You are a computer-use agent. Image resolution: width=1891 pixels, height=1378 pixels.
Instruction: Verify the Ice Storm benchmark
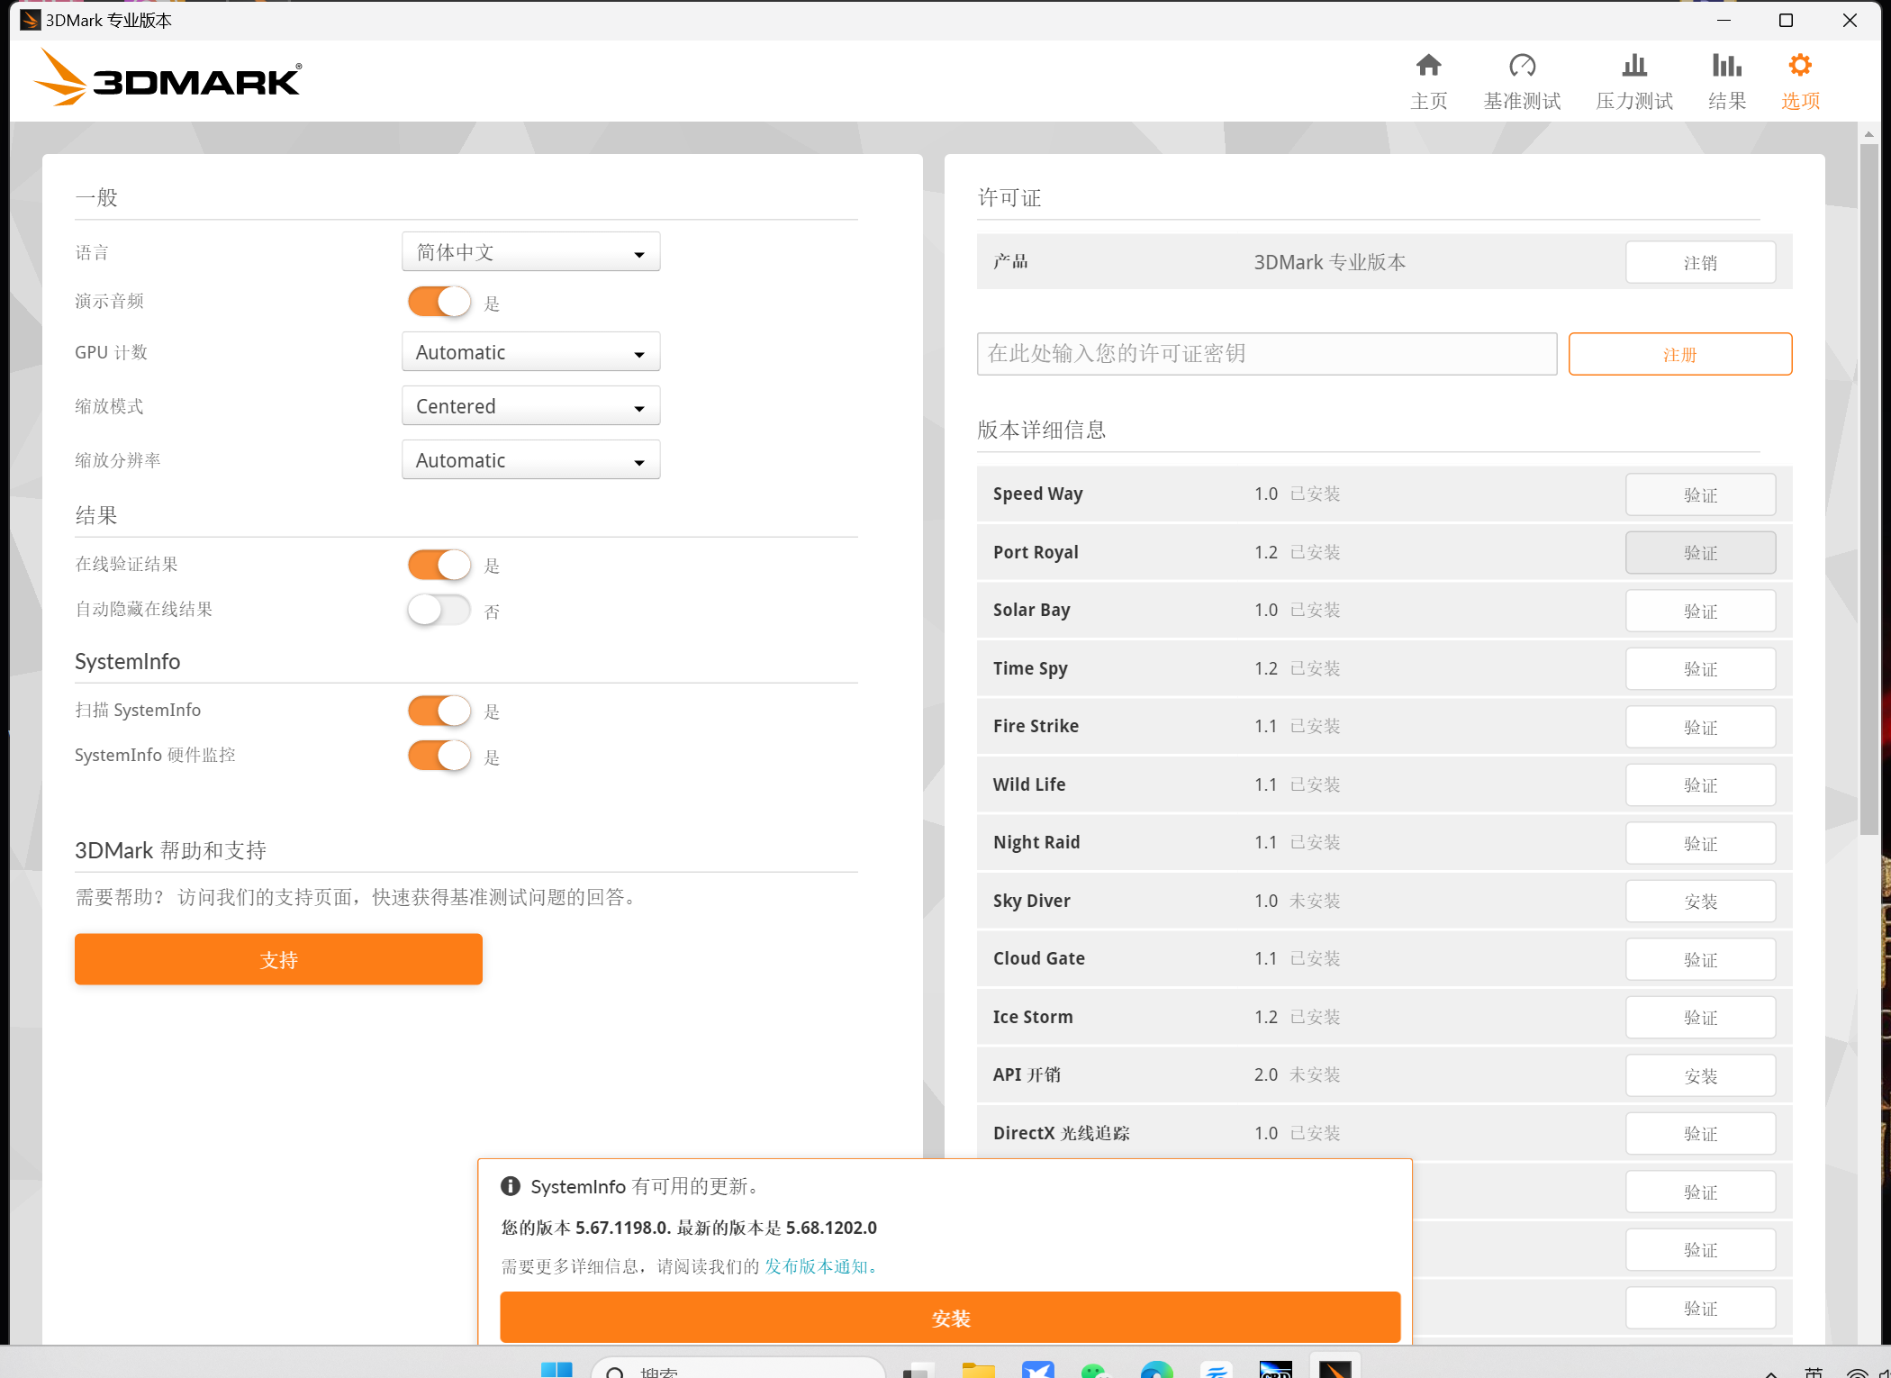[1700, 1018]
